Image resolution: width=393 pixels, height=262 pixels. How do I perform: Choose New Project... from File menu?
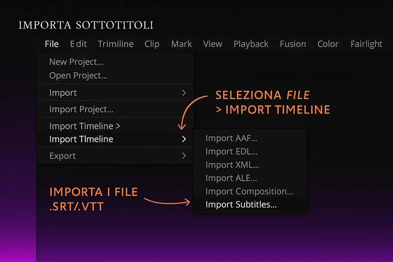tap(76, 62)
